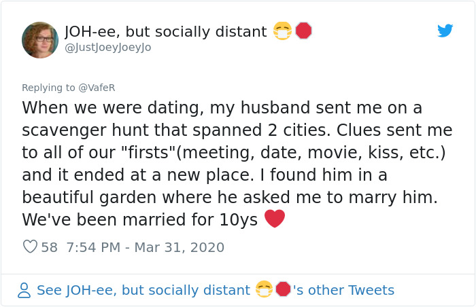Click the "'s other Tweets" footer text

click(x=344, y=290)
